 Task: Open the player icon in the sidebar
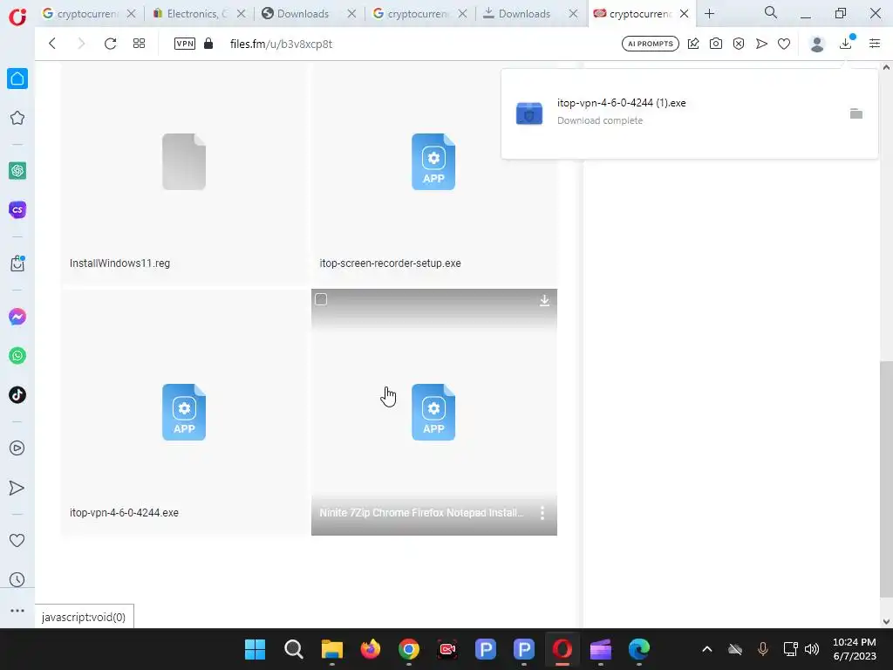(x=17, y=448)
